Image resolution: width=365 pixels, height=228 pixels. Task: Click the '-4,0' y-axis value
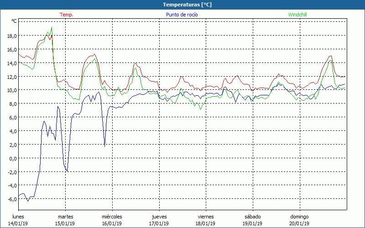click(x=12, y=186)
